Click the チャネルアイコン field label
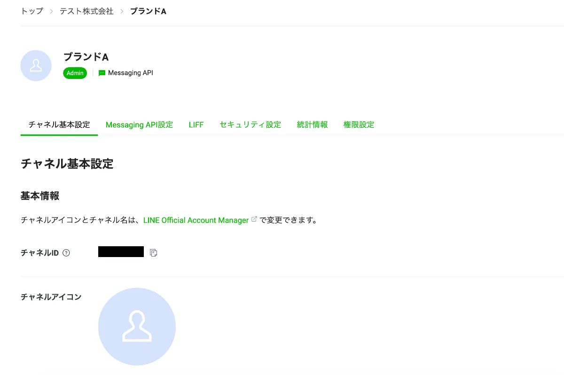The width and height of the screenshot is (564, 375). pos(51,297)
